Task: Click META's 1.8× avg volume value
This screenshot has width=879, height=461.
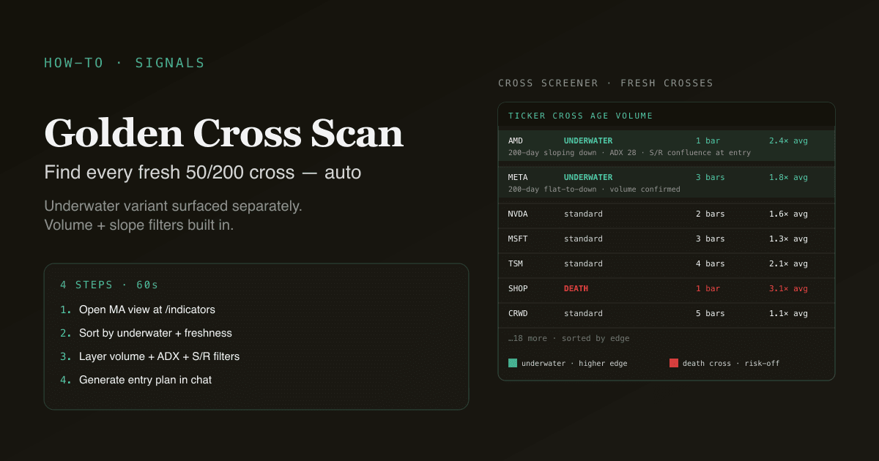Action: coord(788,177)
